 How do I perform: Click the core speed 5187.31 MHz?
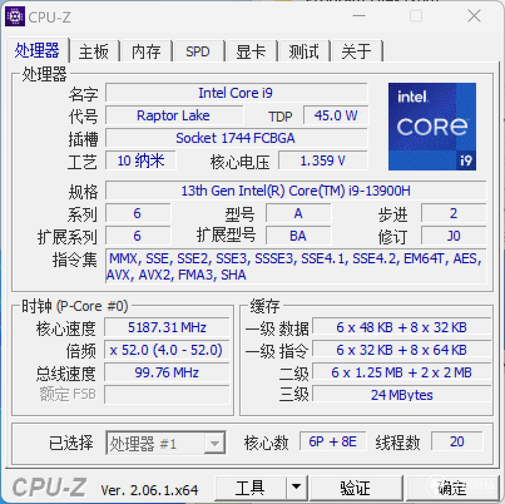[167, 327]
